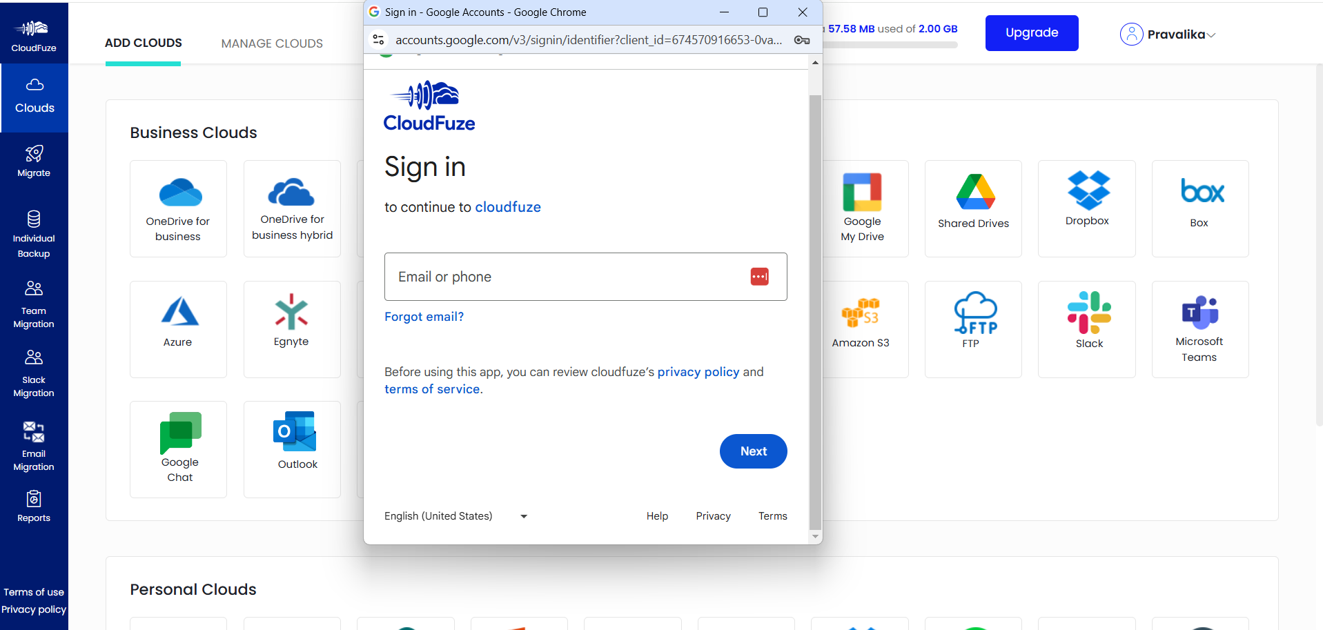1323x630 pixels.
Task: Click the popup address bar URL
Action: tap(589, 40)
